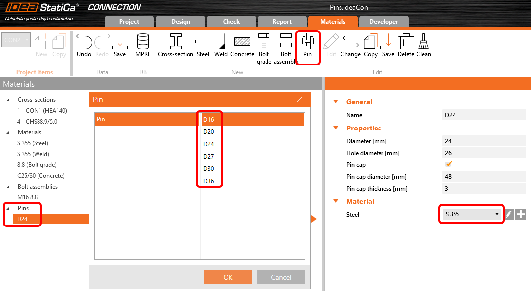This screenshot has height=291, width=531.
Task: Toggle the Pin cap checkbox
Action: pyautogui.click(x=449, y=164)
